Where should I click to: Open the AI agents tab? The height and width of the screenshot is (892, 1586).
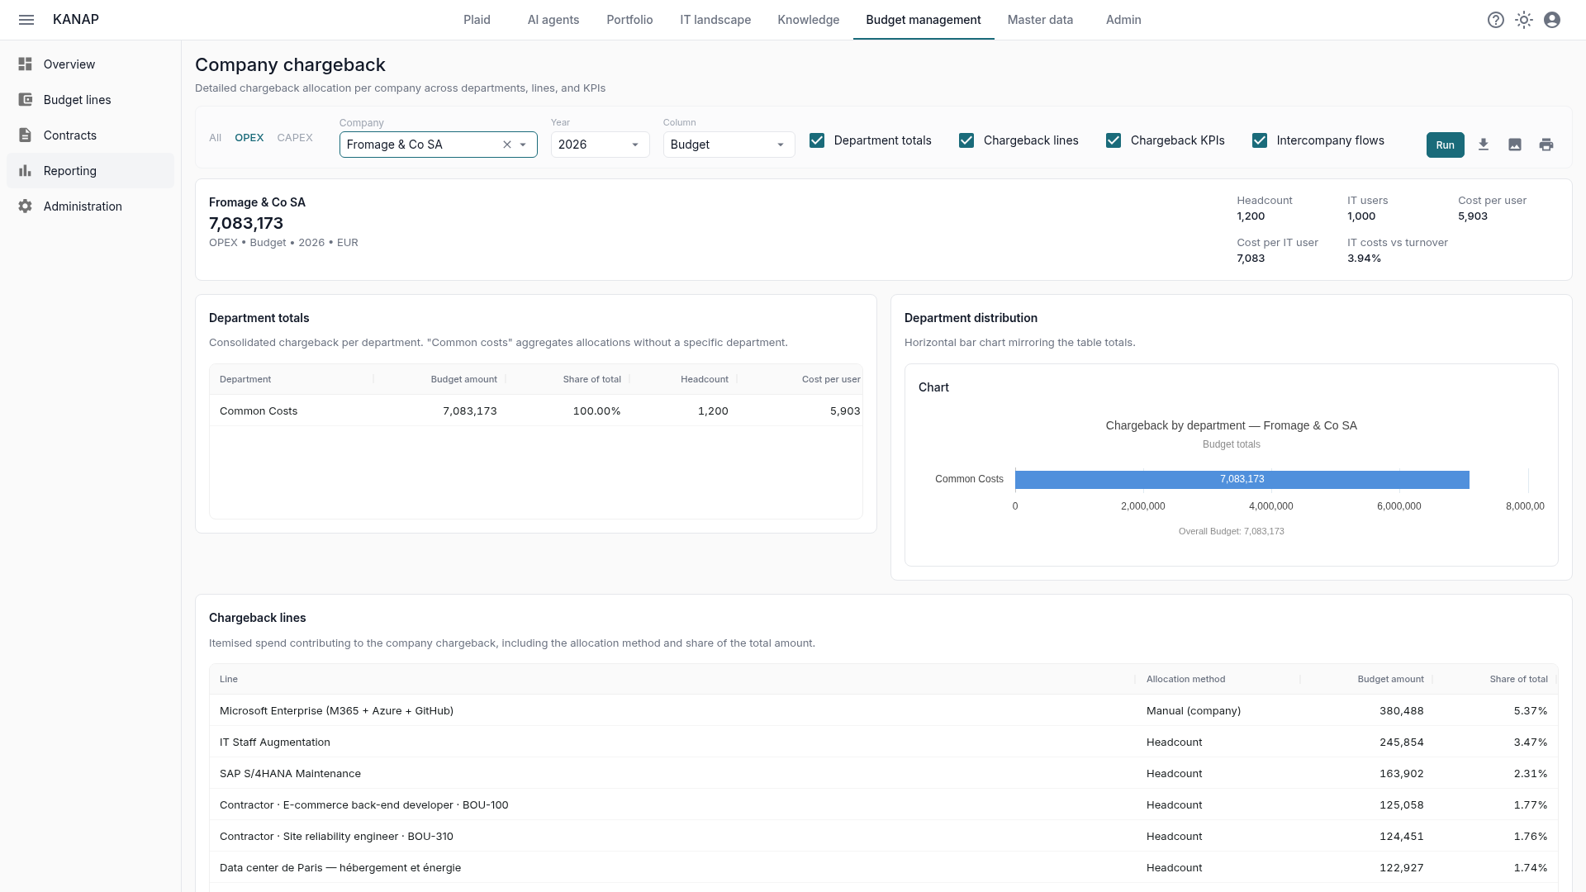coord(553,20)
